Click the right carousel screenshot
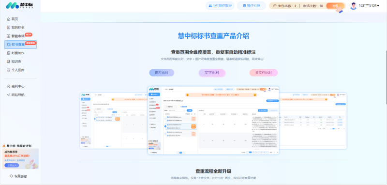Screen dimensions: 387x185 tap(313, 121)
